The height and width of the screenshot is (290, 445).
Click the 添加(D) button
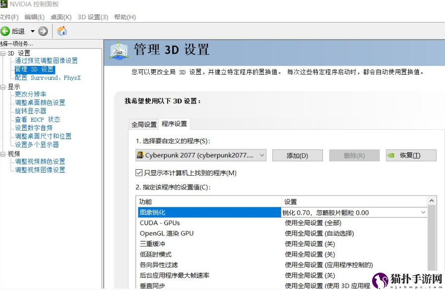[298, 155]
